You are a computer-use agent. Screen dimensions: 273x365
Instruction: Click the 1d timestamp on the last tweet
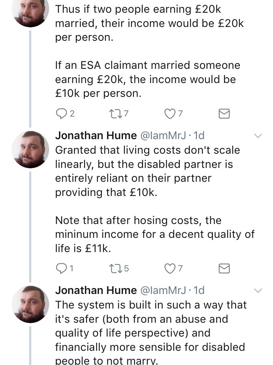coord(199,290)
